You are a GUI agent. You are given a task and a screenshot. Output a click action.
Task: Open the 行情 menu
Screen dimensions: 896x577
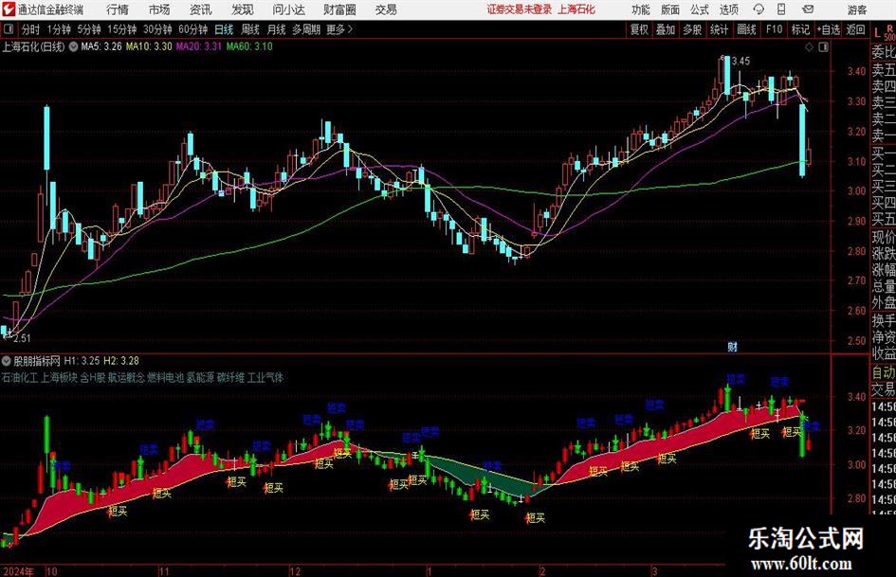point(118,9)
